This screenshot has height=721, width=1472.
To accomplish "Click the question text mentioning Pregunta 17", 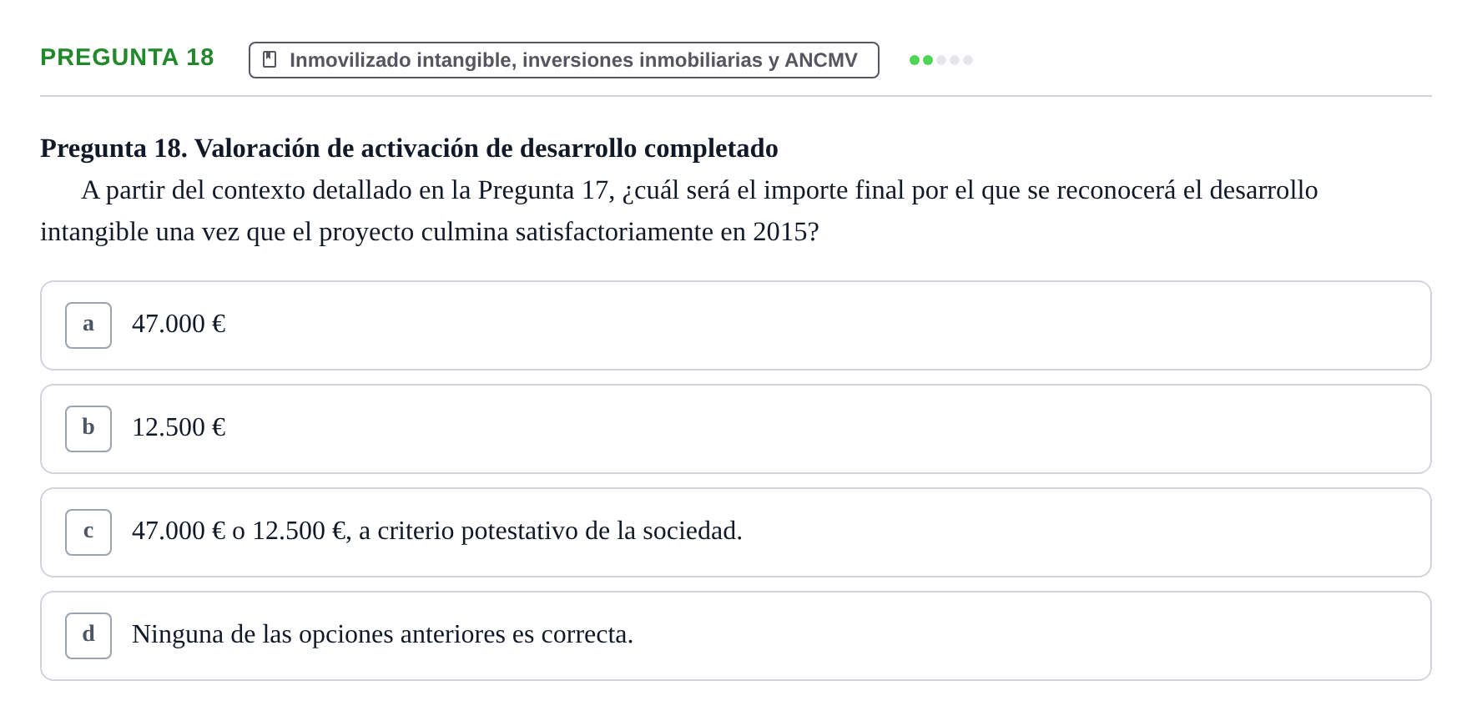I will [679, 211].
